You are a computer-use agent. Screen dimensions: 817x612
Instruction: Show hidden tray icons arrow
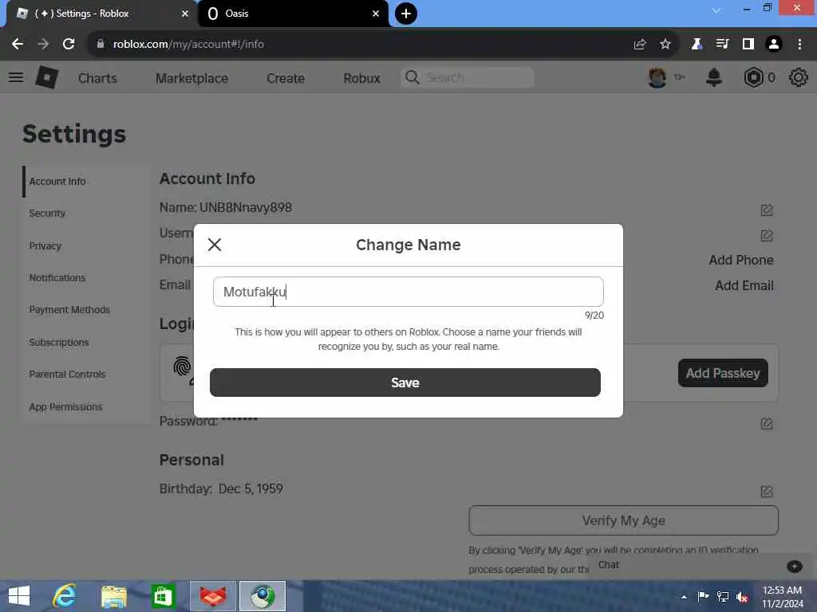point(684,597)
